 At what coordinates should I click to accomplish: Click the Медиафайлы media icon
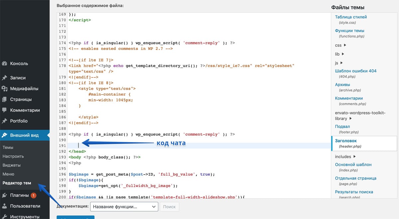5,89
